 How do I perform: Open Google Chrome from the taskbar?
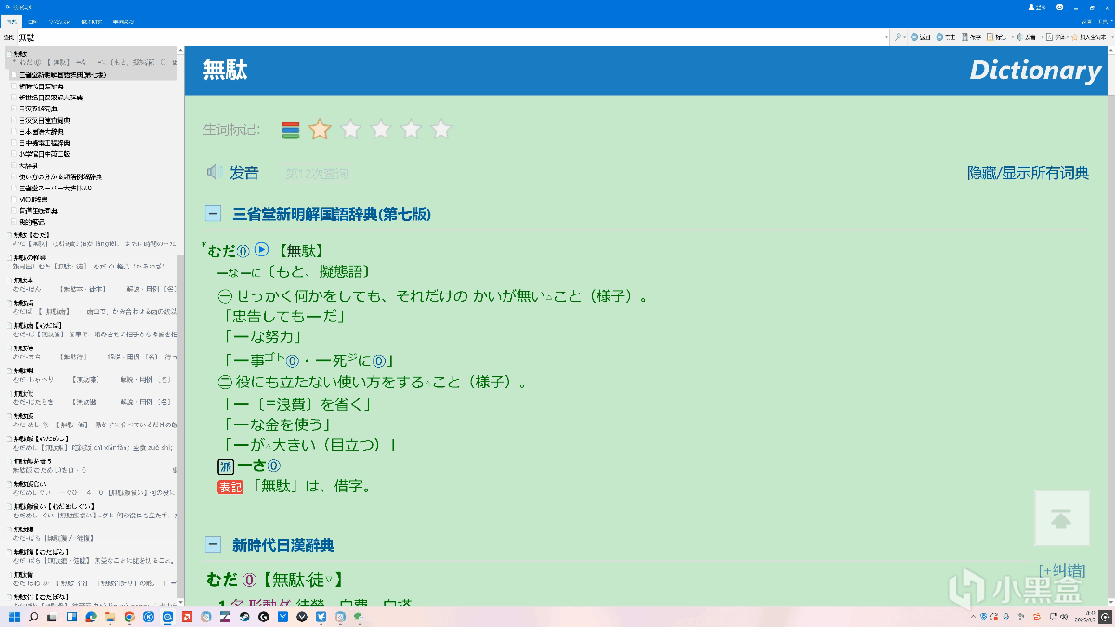(129, 617)
